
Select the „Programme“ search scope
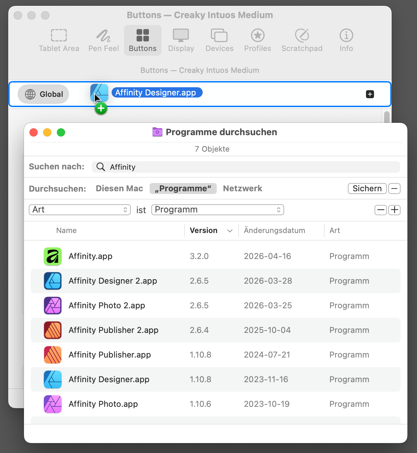183,189
